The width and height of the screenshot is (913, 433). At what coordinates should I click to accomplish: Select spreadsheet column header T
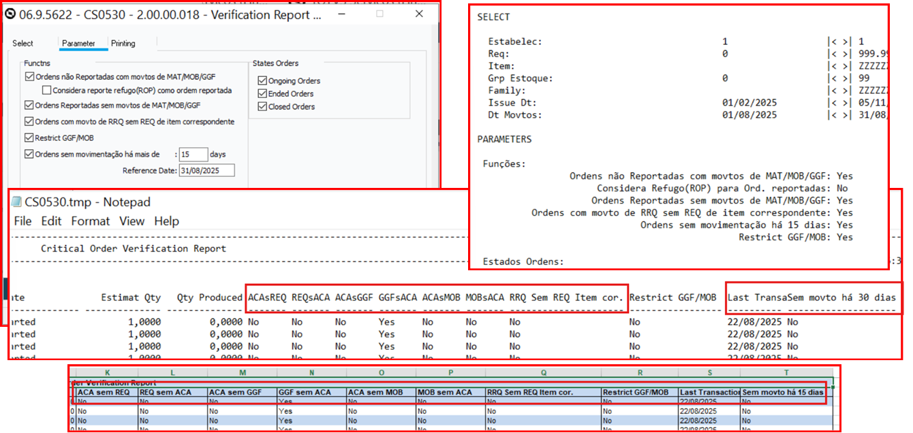click(x=786, y=374)
